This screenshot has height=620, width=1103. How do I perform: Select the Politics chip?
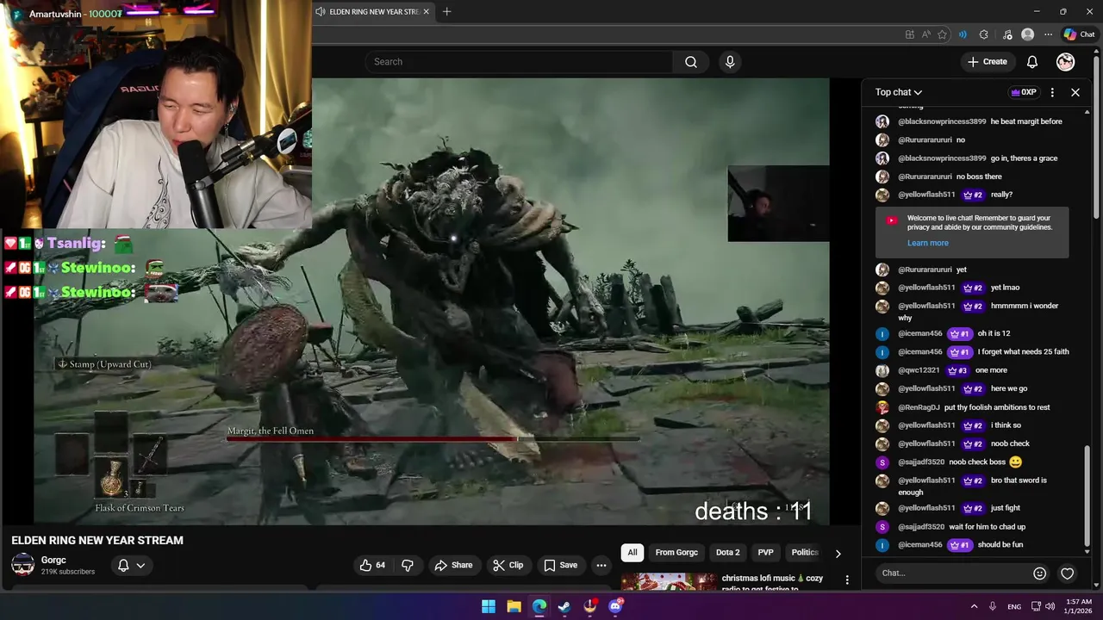tap(804, 553)
